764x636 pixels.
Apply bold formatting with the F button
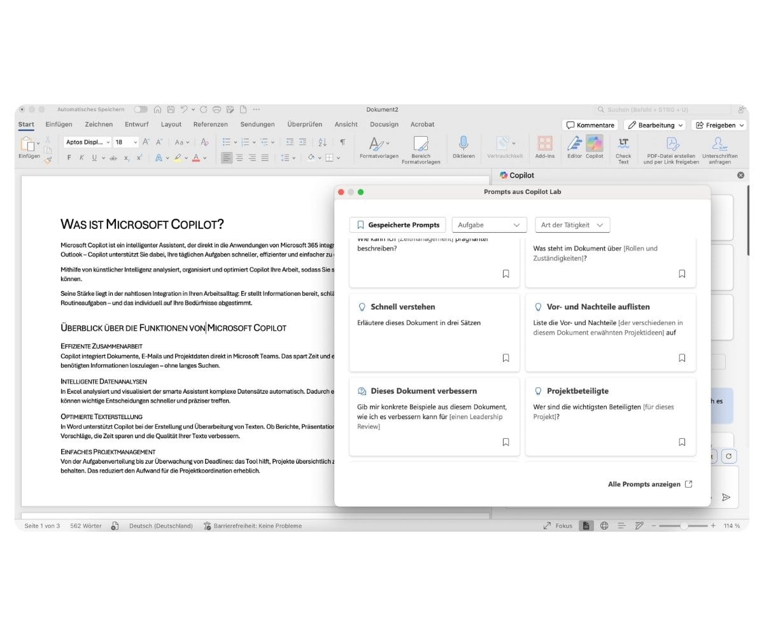[69, 158]
